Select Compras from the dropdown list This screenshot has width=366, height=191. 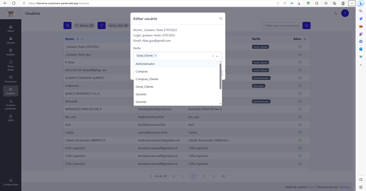point(176,71)
